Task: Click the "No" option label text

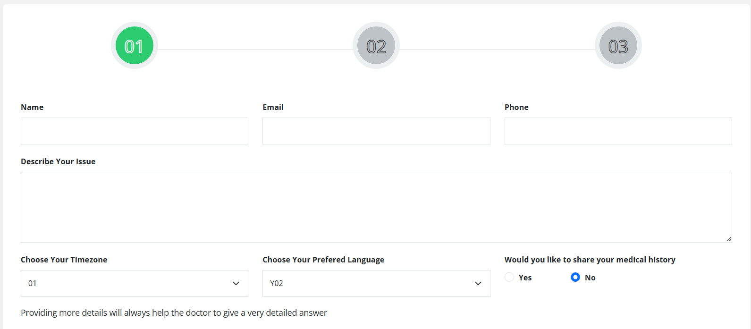Action: 590,278
